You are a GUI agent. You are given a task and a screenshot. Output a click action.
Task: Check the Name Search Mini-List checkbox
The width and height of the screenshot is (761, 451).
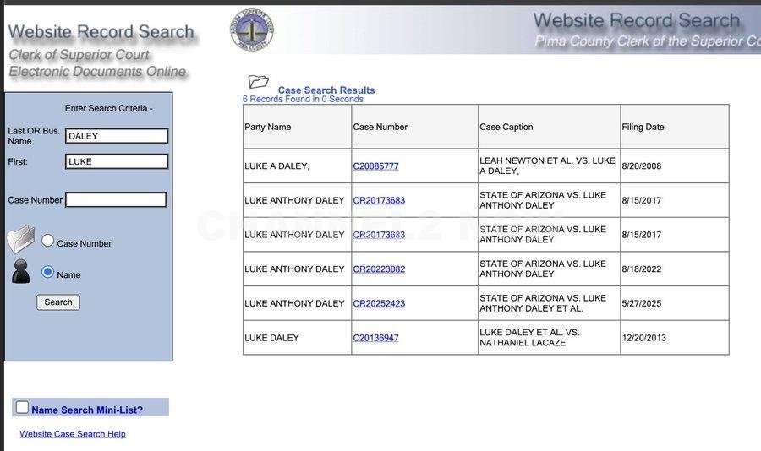pyautogui.click(x=22, y=407)
